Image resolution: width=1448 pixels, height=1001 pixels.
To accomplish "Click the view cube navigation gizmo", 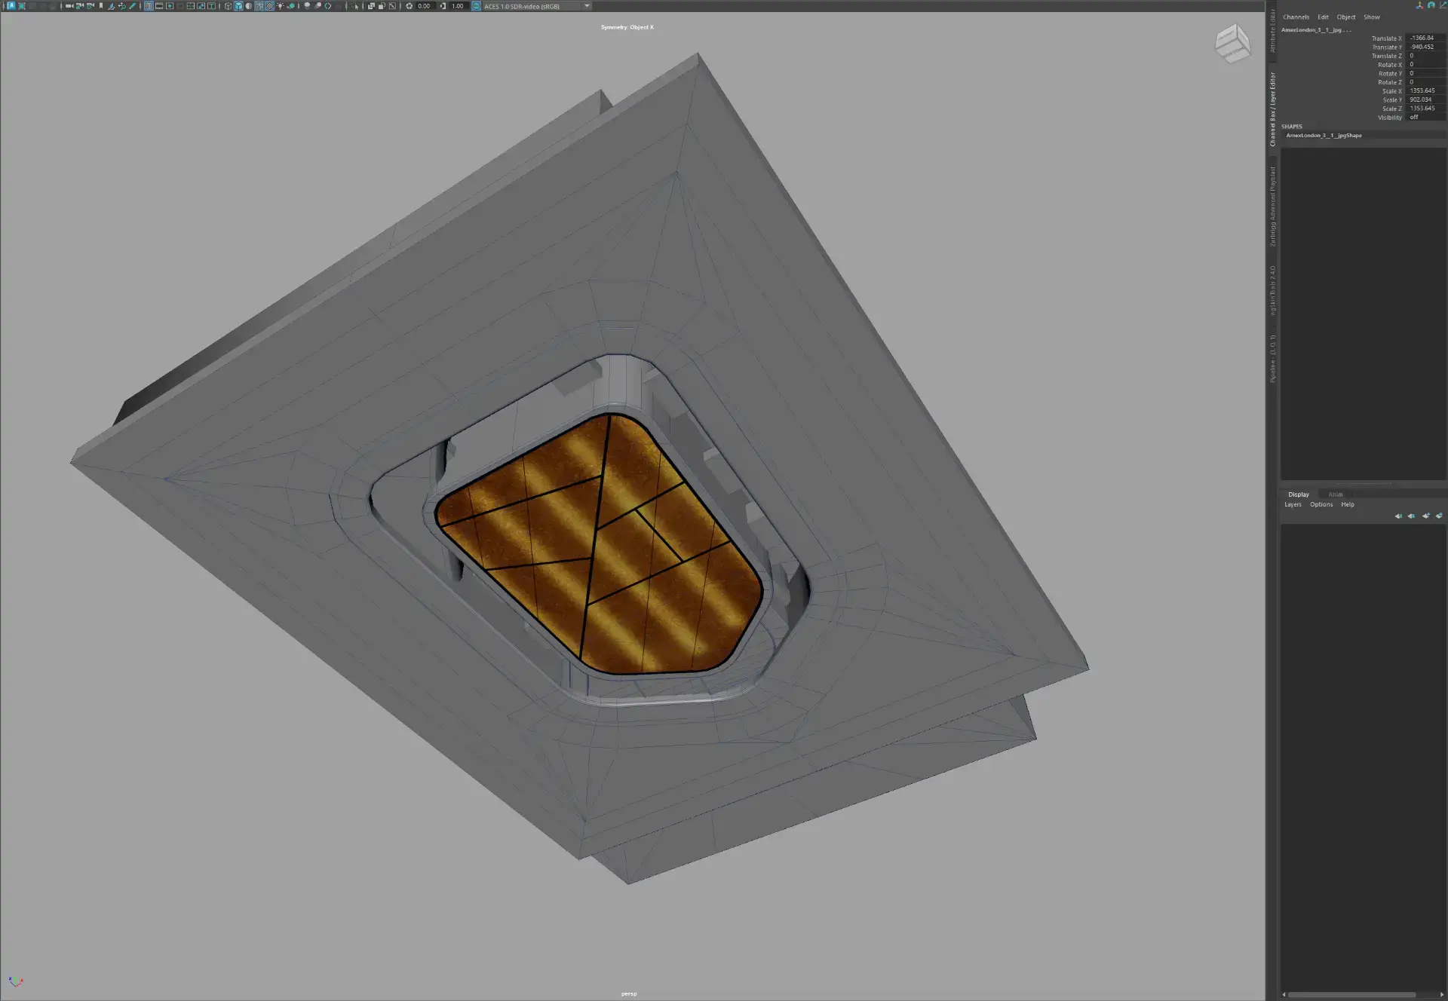I will (x=1233, y=43).
